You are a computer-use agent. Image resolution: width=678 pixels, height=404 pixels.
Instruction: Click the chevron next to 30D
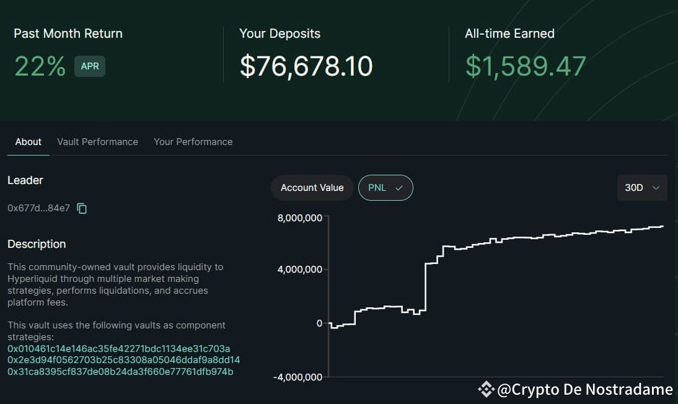[654, 187]
